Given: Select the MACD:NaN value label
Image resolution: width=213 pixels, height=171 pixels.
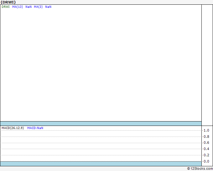Looking at the screenshot, I should 35,128.
